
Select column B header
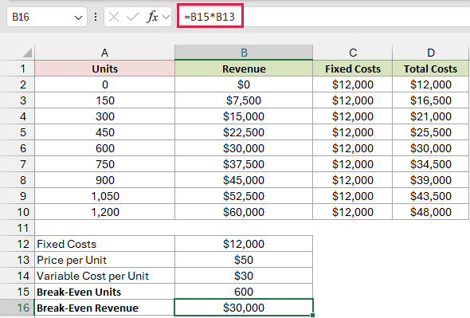(x=244, y=53)
